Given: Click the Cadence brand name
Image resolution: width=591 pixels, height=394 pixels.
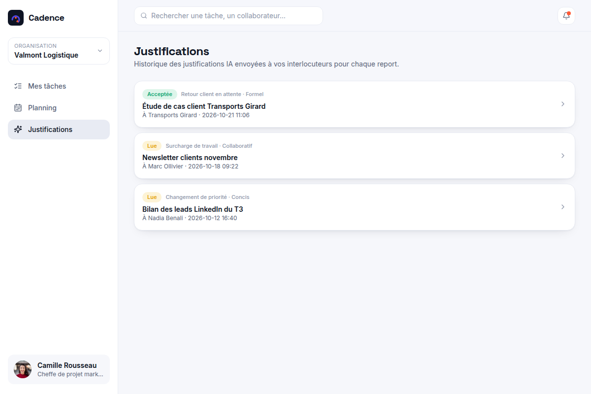Looking at the screenshot, I should click(x=46, y=18).
